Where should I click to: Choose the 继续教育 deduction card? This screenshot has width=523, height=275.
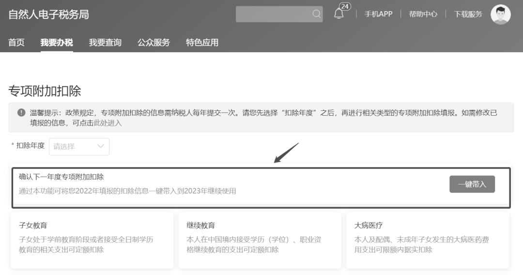coord(260,240)
